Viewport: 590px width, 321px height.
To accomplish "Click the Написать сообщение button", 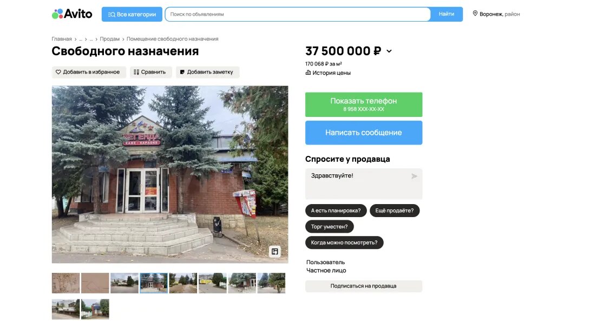I will (364, 133).
